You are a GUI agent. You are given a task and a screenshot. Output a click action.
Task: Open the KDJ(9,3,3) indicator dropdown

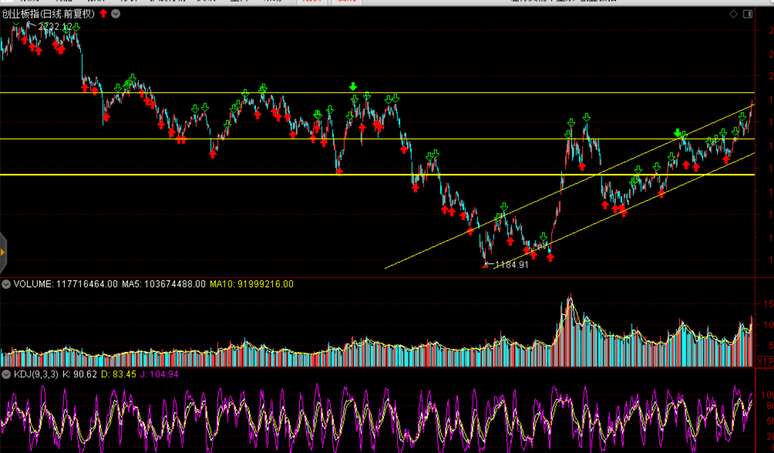point(6,374)
